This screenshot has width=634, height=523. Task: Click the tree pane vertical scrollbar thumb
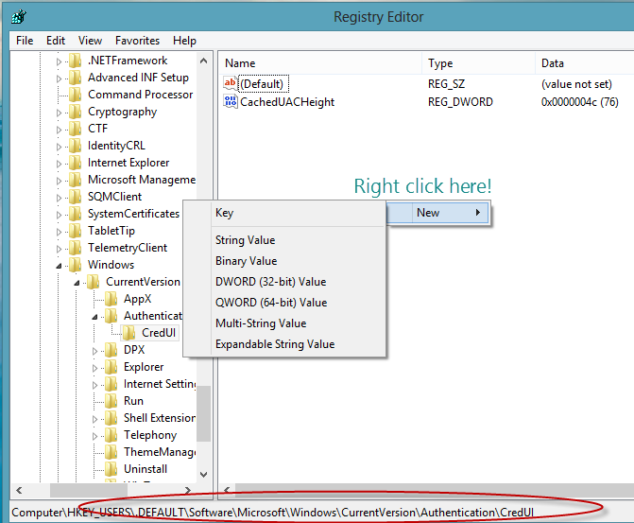tap(203, 413)
